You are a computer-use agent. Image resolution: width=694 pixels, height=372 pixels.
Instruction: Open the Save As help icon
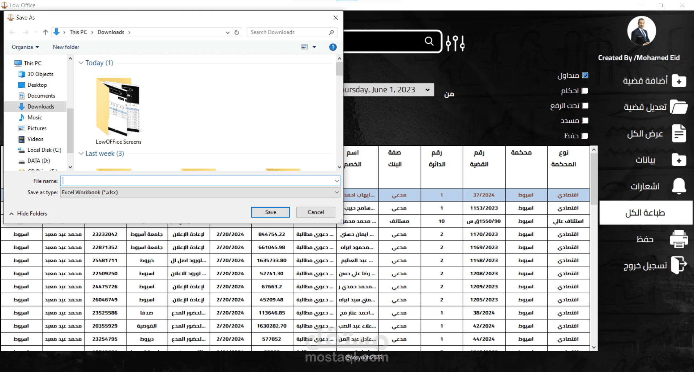click(x=333, y=47)
